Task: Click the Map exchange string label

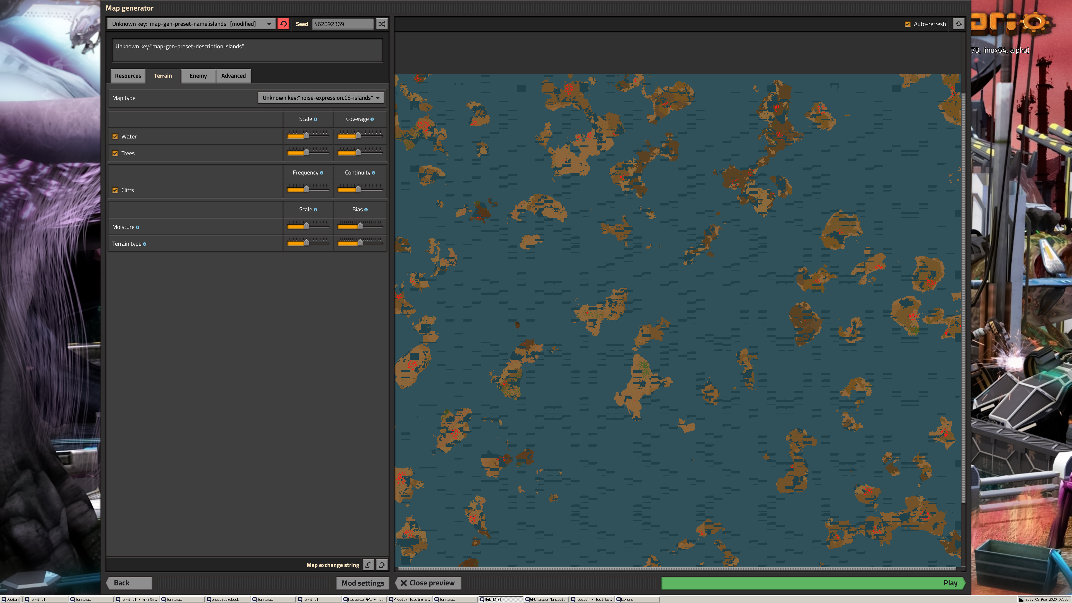Action: 332,565
